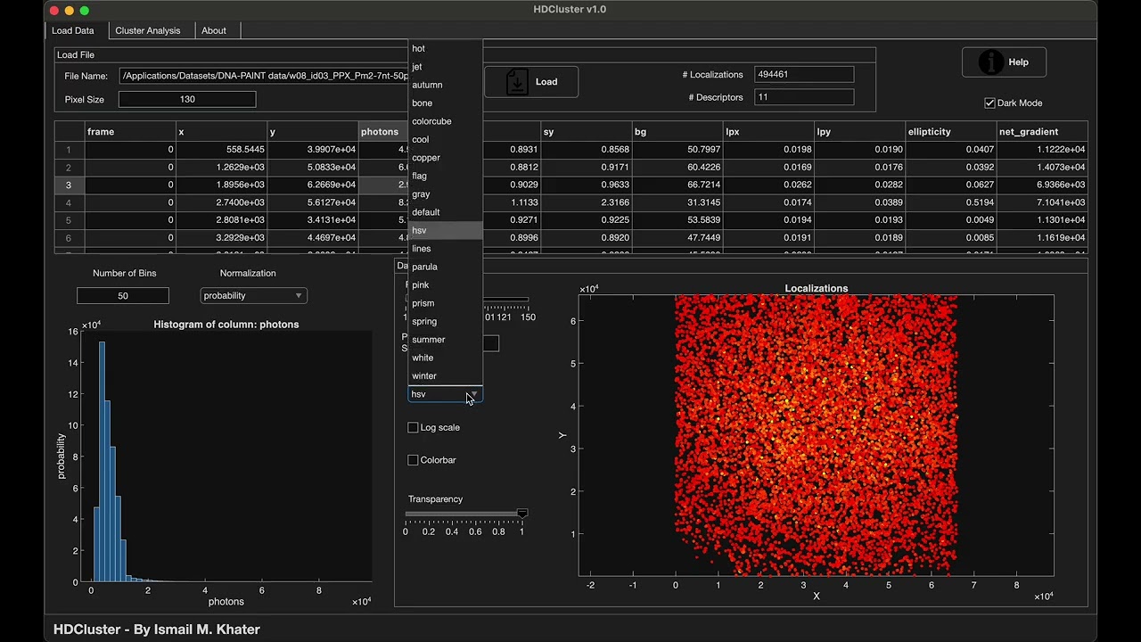Click cell value 558.5445 in x column
The height and width of the screenshot is (642, 1141).
[x=221, y=150]
